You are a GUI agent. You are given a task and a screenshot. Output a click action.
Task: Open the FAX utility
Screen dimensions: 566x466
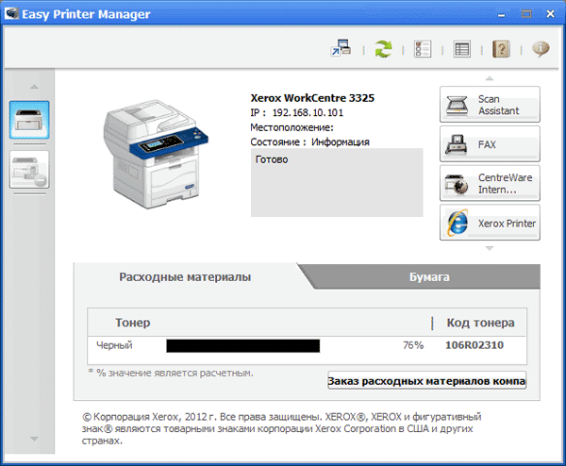pos(490,144)
